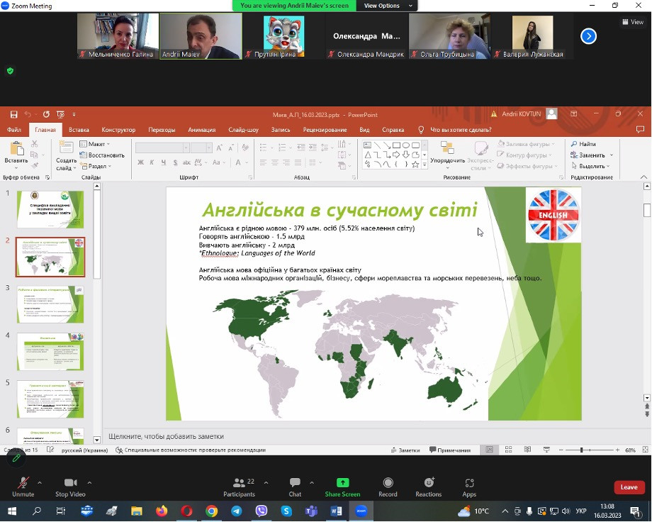Screen dimensions: 652x522
Task: Expand video options arrow beside Stop Video
Action: tap(89, 482)
